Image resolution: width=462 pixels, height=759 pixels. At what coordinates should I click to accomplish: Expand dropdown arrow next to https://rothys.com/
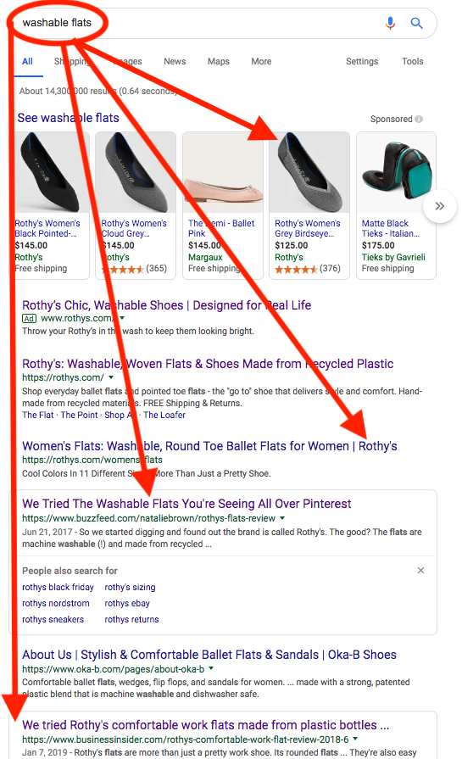(111, 377)
